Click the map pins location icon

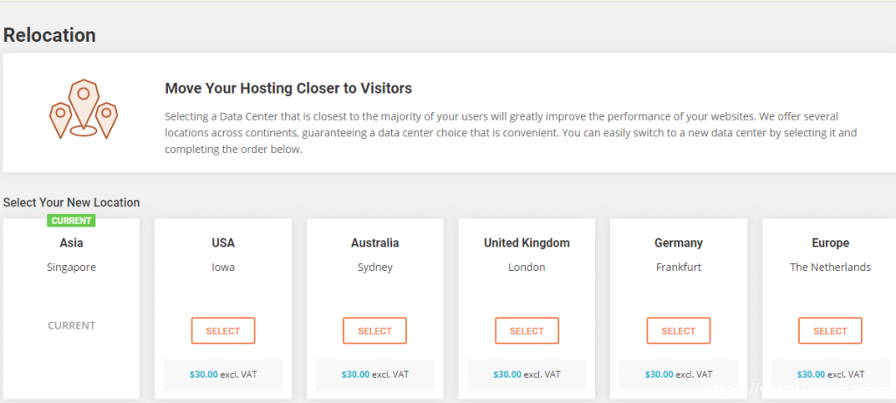point(83,109)
